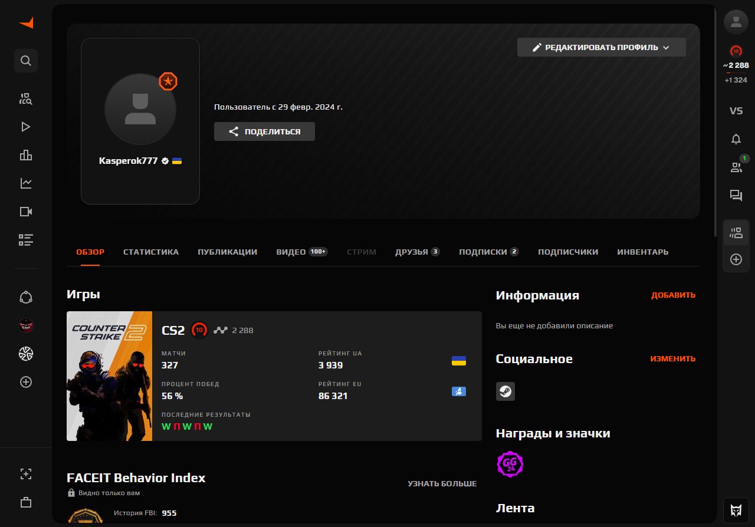Open the notifications bell icon

pyautogui.click(x=736, y=139)
